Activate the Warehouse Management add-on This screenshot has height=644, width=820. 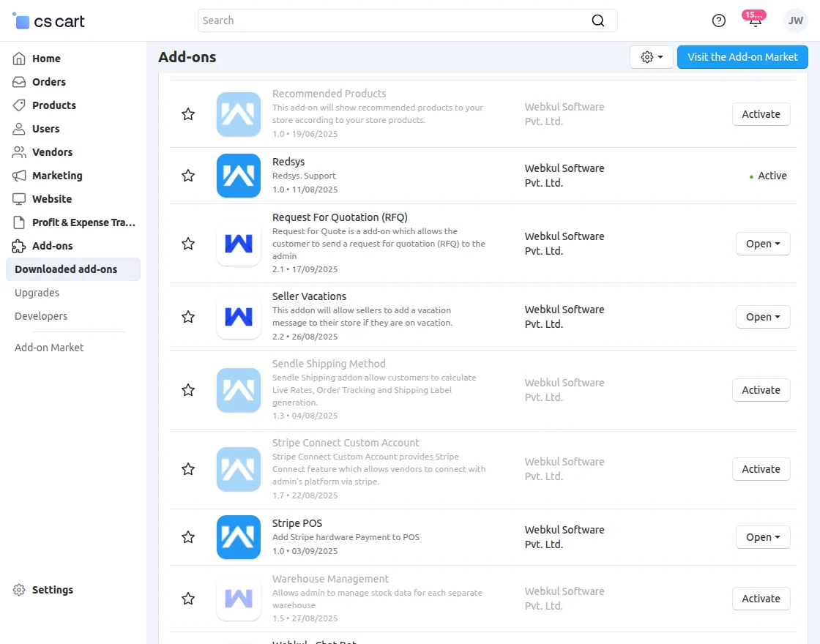click(x=761, y=598)
